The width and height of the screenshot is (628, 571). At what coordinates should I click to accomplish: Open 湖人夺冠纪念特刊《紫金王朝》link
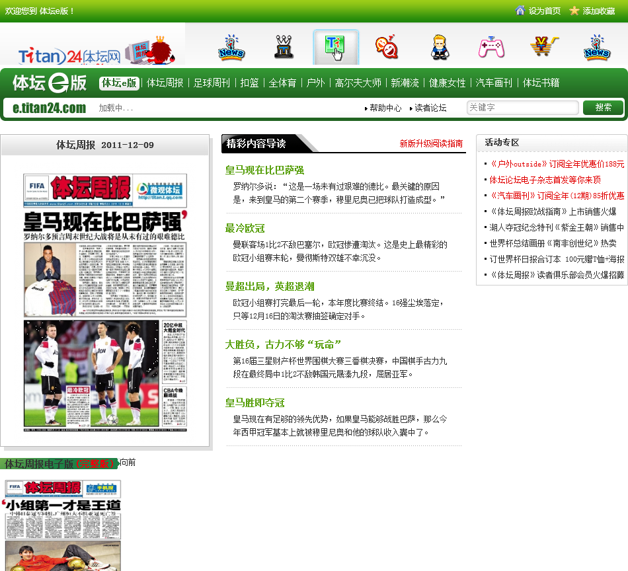tap(557, 227)
